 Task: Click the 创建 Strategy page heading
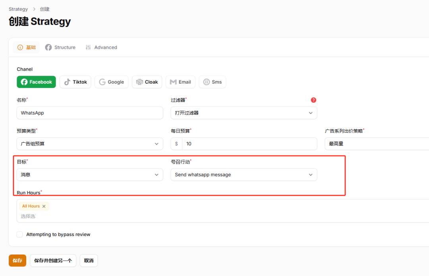coord(40,21)
